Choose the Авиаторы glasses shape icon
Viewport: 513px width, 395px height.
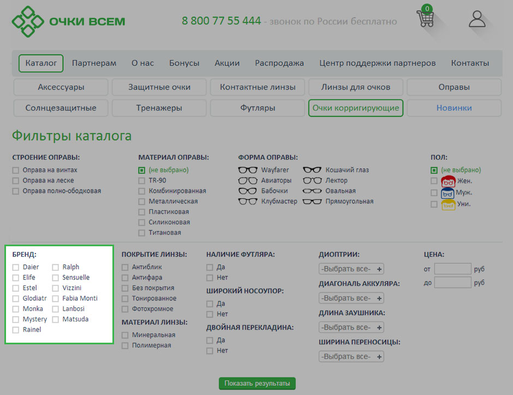[248, 180]
